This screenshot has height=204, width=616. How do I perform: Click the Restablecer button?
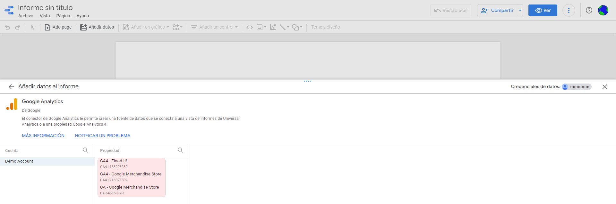pos(451,10)
